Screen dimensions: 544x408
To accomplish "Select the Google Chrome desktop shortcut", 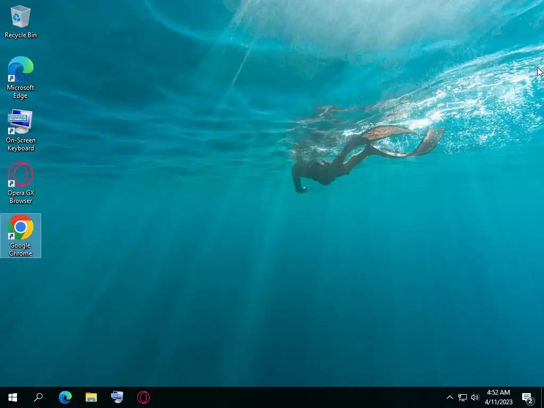I will click(x=21, y=235).
